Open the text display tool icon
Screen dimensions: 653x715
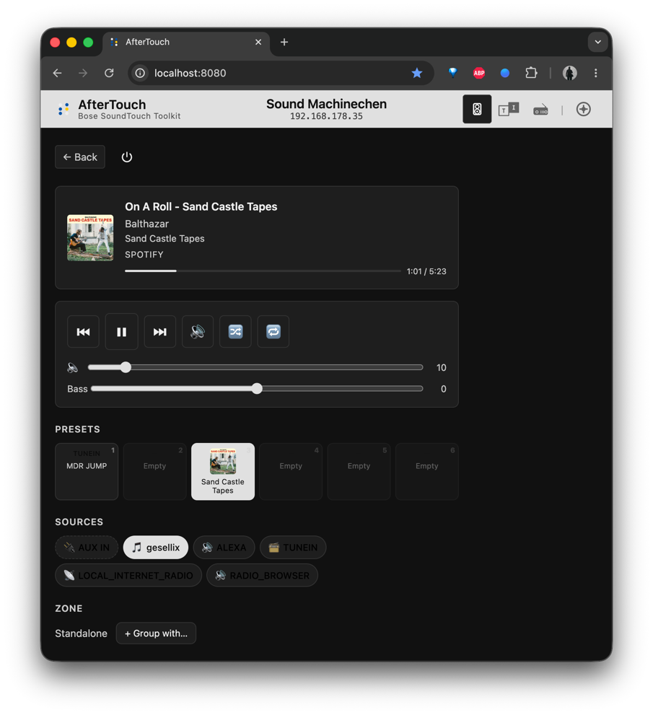(x=509, y=109)
